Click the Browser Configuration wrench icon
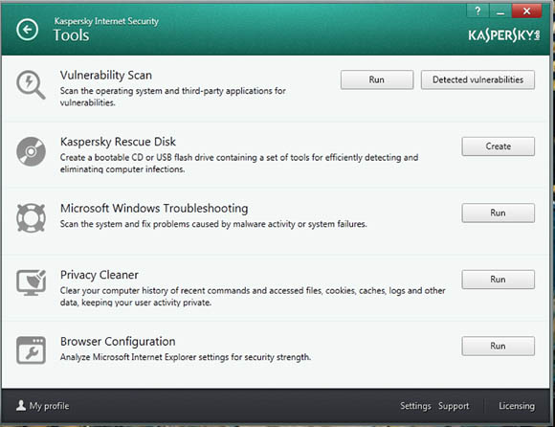555x427 pixels. (32, 350)
